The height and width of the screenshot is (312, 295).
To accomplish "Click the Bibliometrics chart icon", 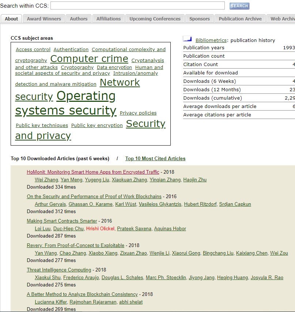I will (188, 39).
